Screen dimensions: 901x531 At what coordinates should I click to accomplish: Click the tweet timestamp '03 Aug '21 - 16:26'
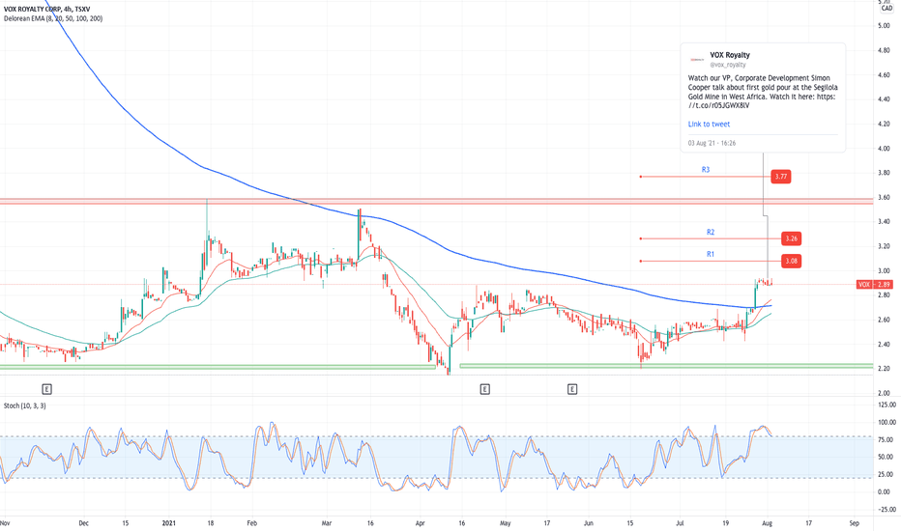712,143
